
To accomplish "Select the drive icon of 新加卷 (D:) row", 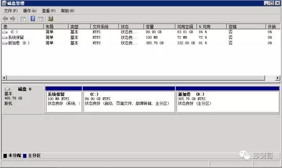I will point(5,43).
